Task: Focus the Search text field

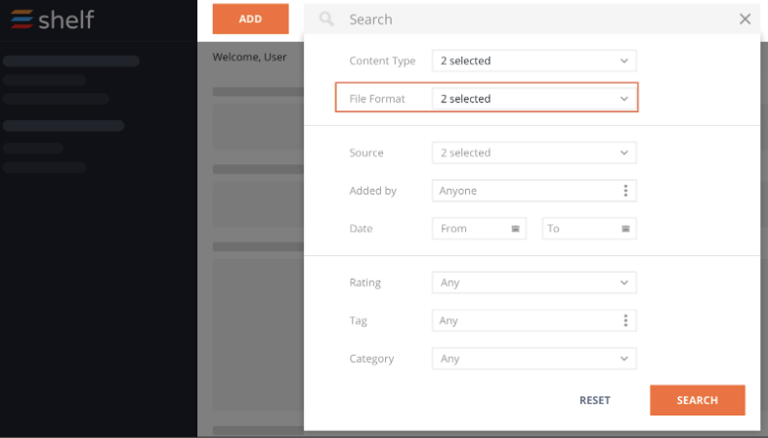Action: point(538,20)
